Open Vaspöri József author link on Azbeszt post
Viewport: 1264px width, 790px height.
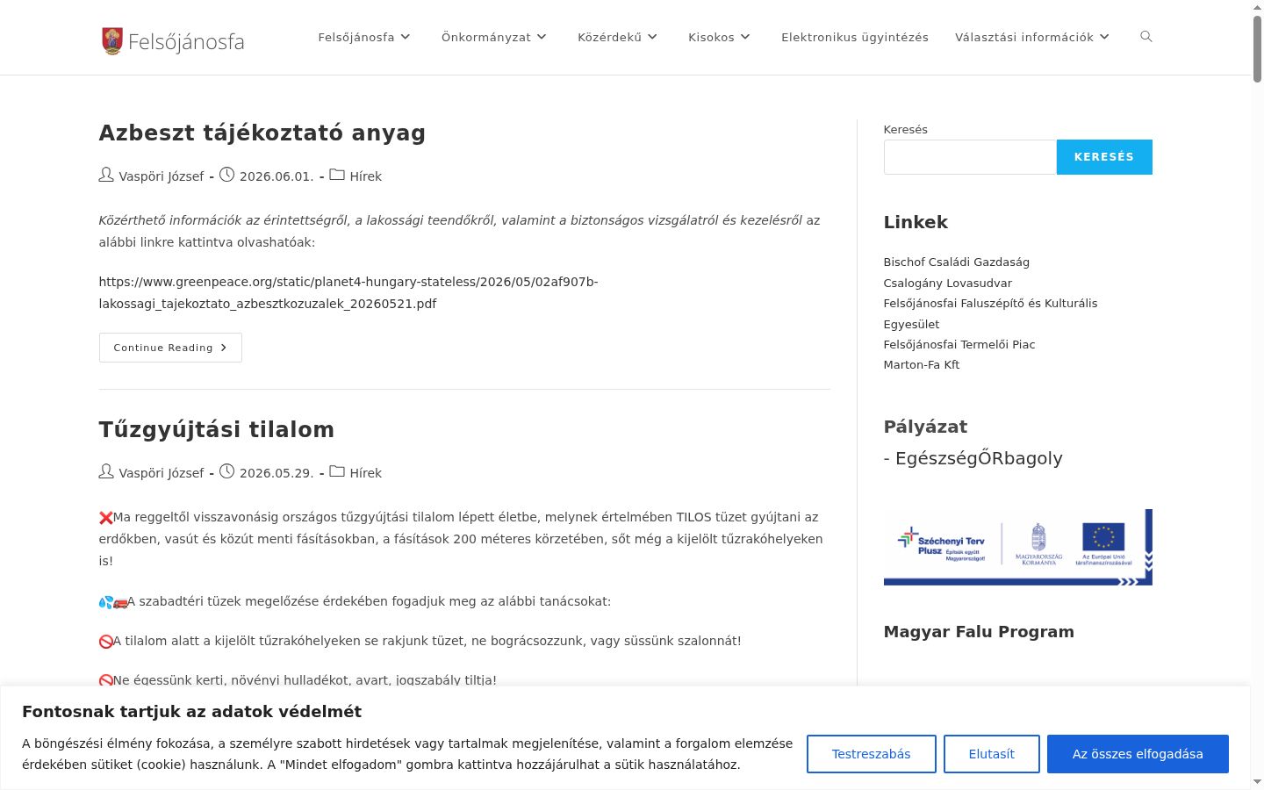[x=162, y=176]
